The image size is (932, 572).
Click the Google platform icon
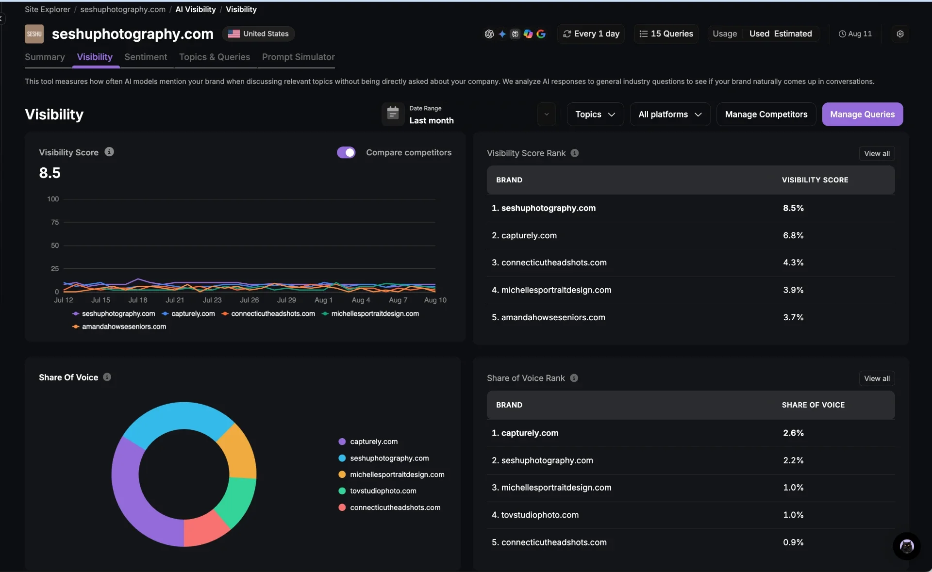click(541, 34)
